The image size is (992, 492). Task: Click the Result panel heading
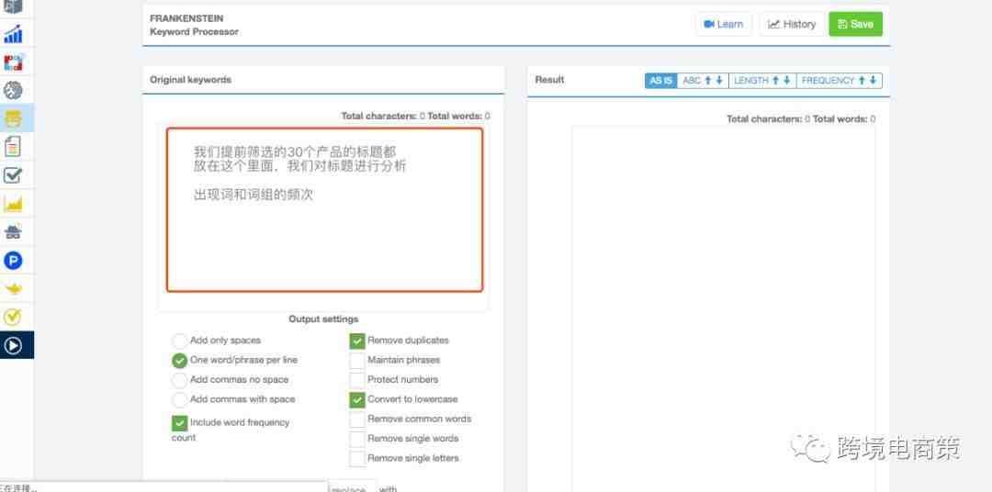549,80
